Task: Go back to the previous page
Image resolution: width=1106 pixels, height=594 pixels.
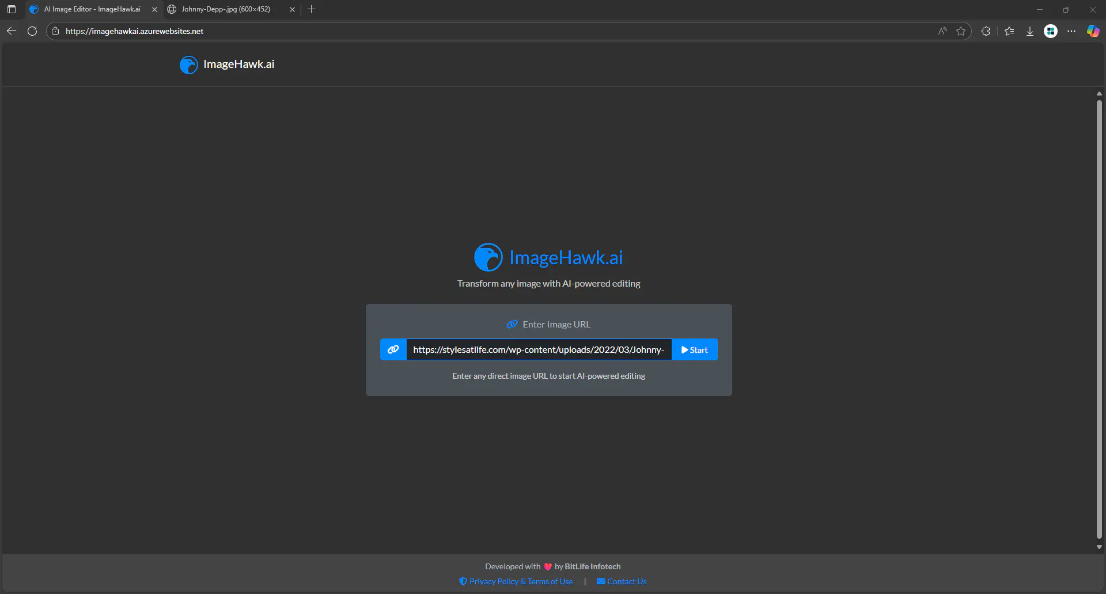Action: 12,31
